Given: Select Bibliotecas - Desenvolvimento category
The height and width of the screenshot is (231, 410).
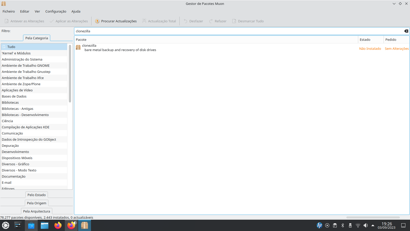Looking at the screenshot, I should (34, 115).
